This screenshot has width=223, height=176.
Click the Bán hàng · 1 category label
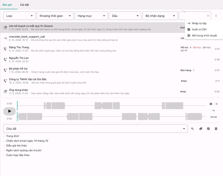[187, 70]
